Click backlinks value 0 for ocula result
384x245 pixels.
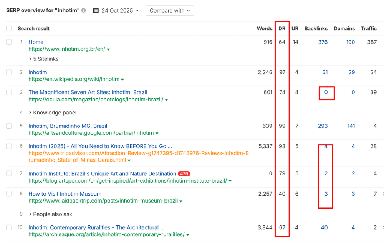pos(326,92)
